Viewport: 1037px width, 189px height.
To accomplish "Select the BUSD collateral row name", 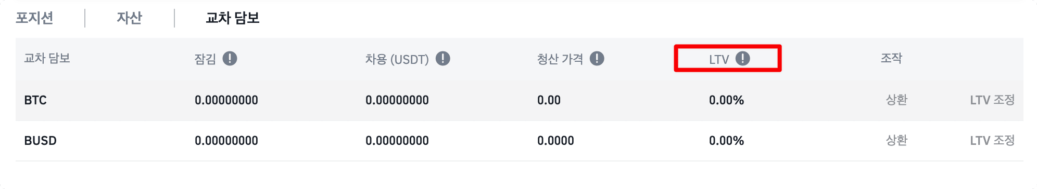I will pos(40,141).
